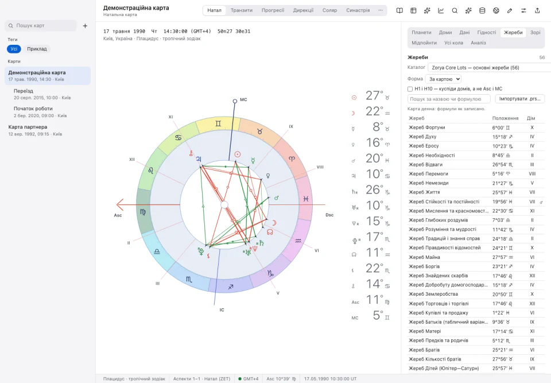Viewport: 551px width, 383px height.
Task: Open the Форма dropdown set to За картою
Action: pos(443,79)
